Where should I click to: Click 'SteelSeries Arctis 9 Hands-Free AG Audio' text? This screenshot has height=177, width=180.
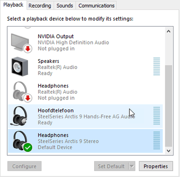(86, 116)
